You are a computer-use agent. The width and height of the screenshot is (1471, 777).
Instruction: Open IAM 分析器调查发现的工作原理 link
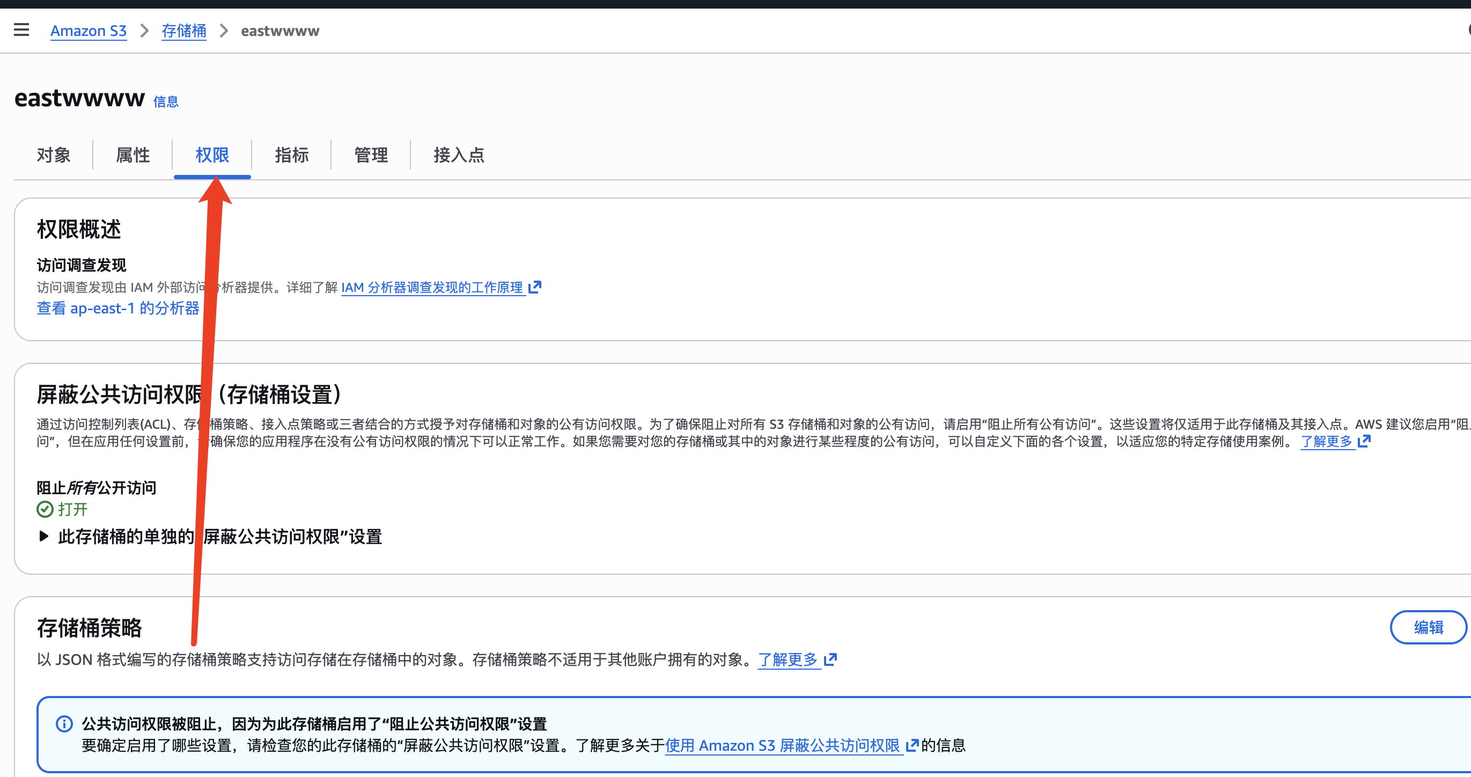[x=432, y=288]
